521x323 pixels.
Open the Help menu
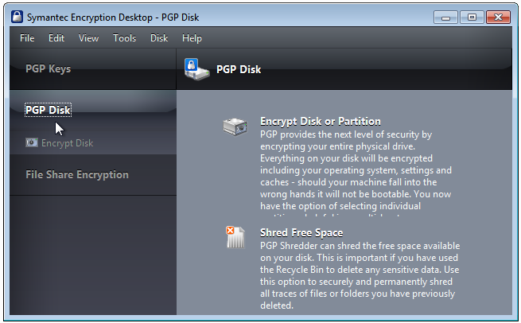(x=192, y=38)
